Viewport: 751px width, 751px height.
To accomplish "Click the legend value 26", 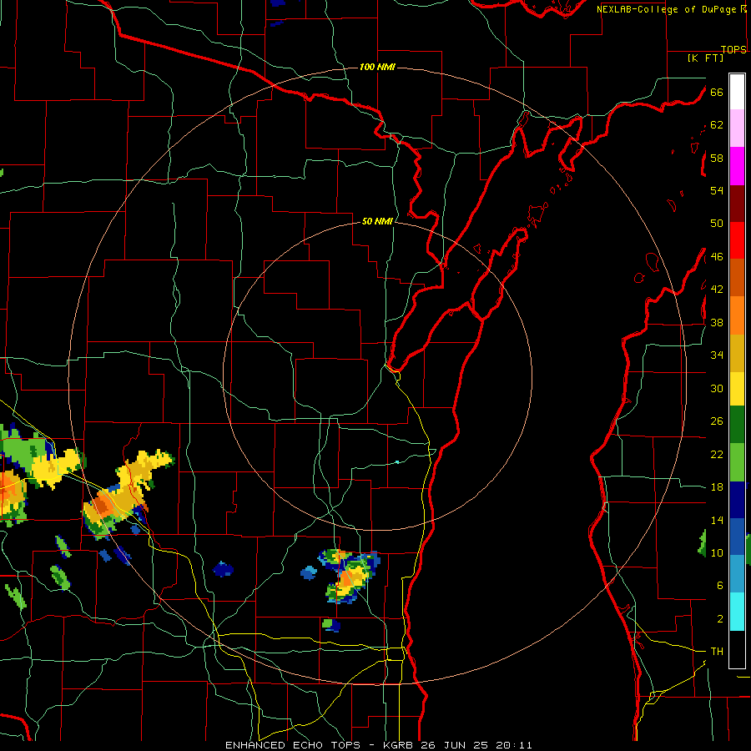I will point(717,421).
